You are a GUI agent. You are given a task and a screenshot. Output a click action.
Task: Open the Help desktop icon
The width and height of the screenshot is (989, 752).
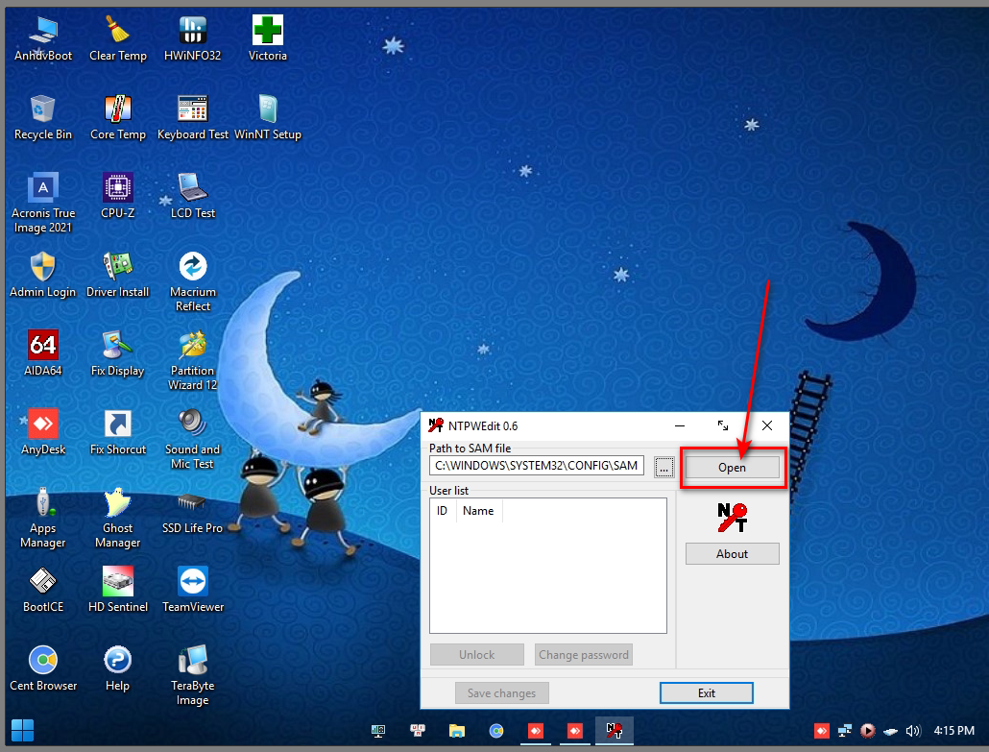[x=118, y=668]
